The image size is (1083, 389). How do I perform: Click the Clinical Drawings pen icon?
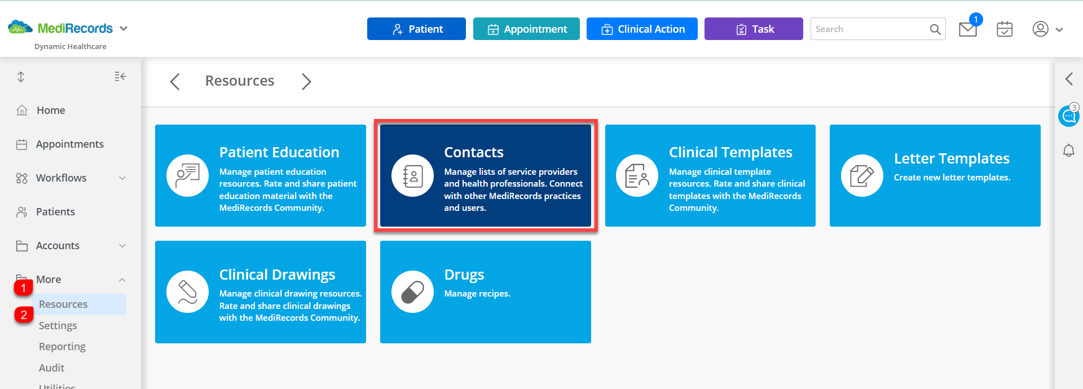pyautogui.click(x=188, y=291)
